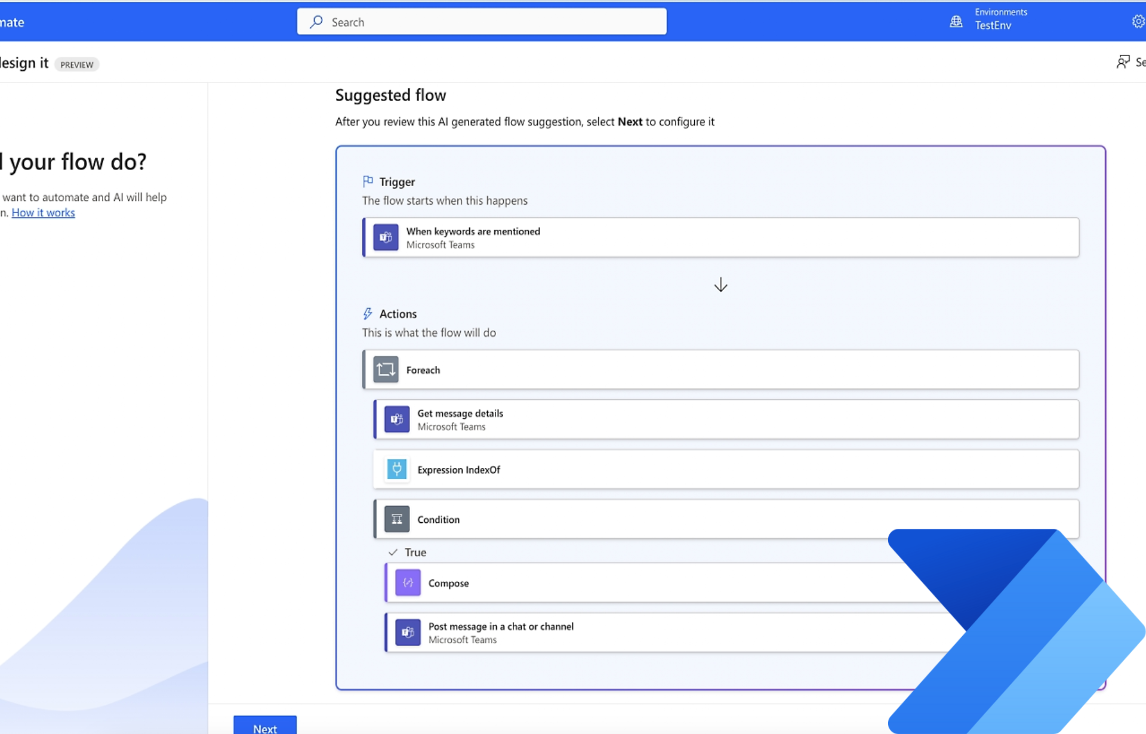Click the Teams icon on keyword trigger
The width and height of the screenshot is (1146, 734).
point(386,238)
